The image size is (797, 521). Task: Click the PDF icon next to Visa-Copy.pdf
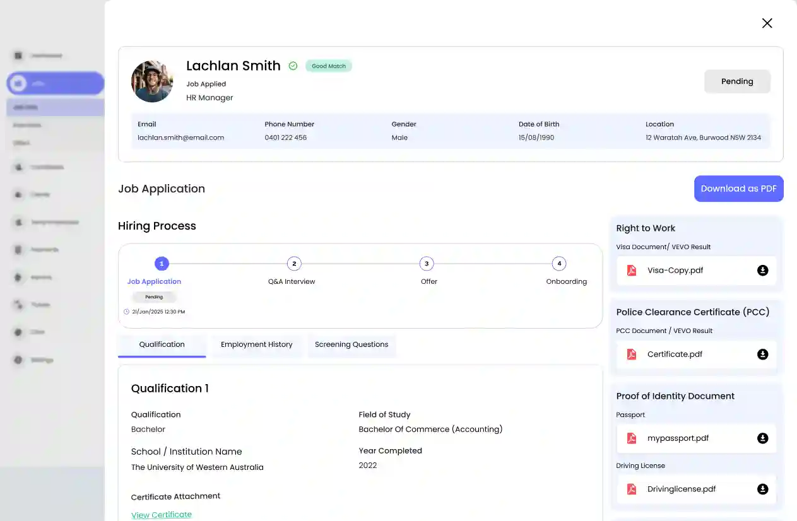[632, 271]
